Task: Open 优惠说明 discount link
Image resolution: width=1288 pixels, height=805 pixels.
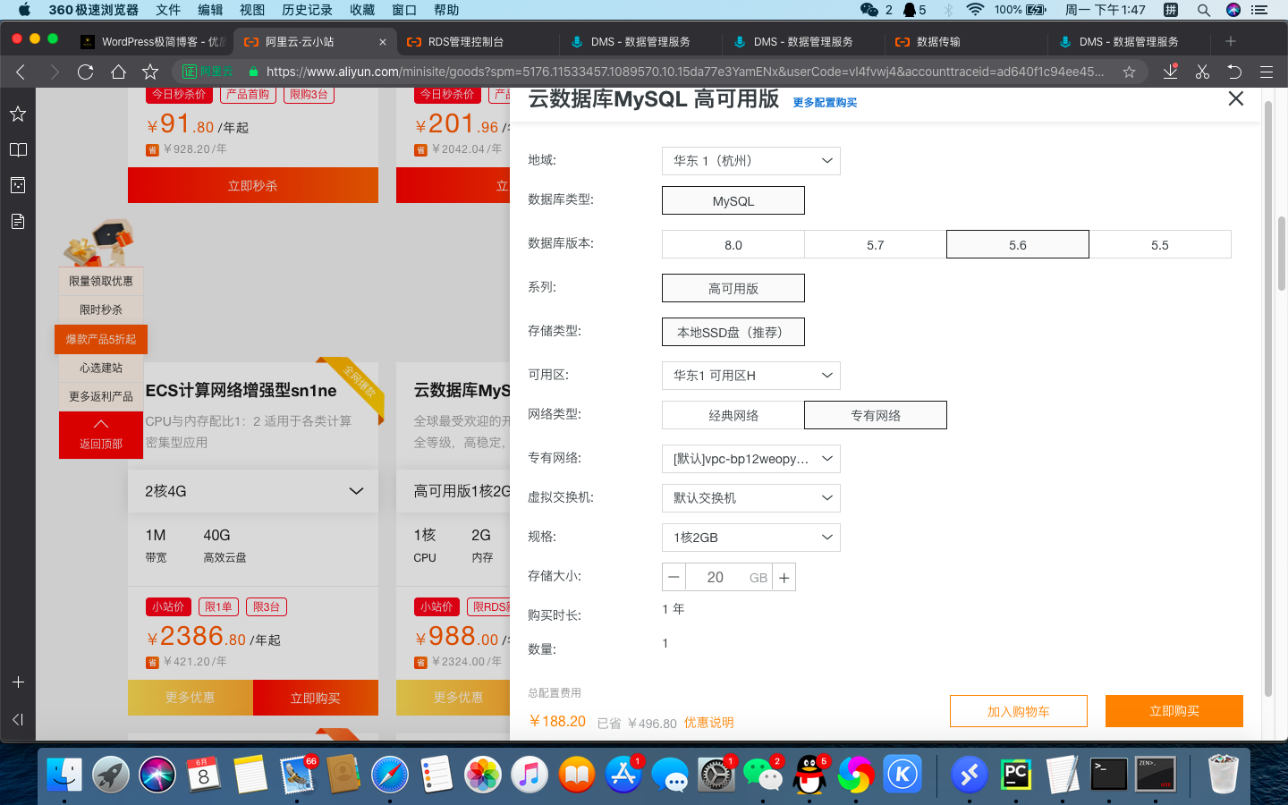Action: pos(708,723)
